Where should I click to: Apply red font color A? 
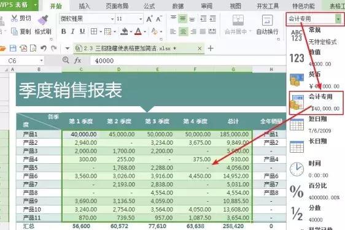click(x=138, y=32)
